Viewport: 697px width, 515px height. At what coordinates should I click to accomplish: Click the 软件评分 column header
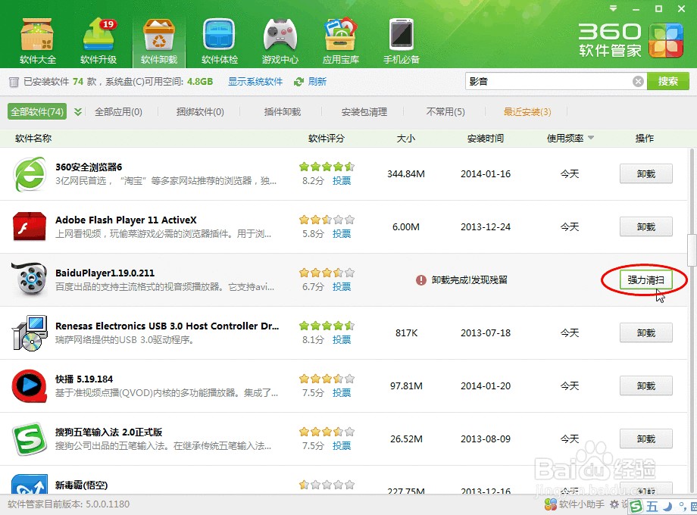[327, 138]
